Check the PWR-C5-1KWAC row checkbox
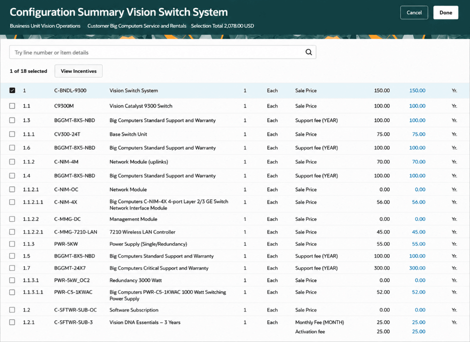This screenshot has height=342, width=470. (x=12, y=292)
